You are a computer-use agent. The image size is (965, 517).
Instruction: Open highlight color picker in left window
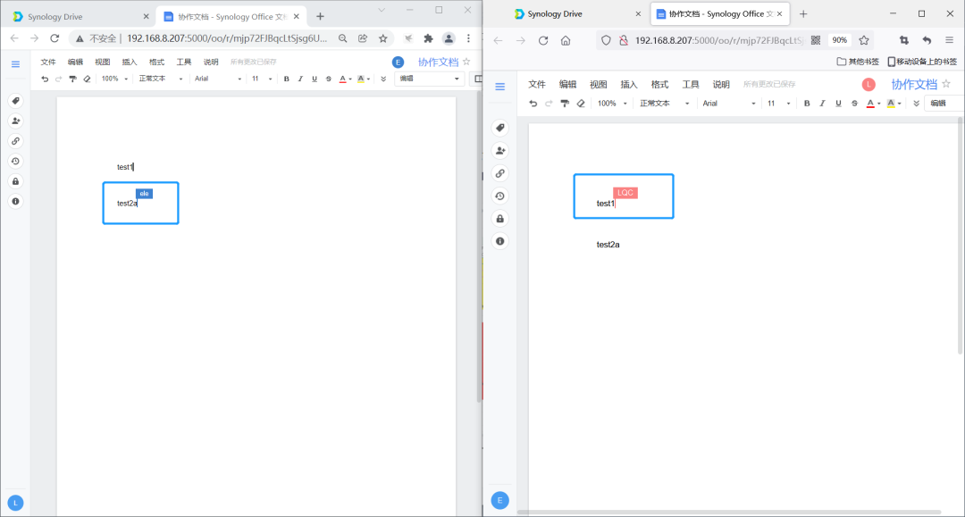click(x=363, y=79)
